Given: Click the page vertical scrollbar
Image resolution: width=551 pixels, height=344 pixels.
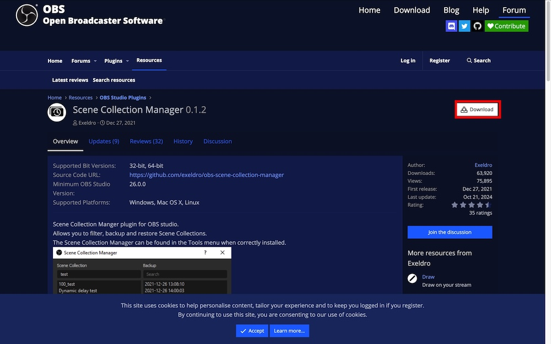Looking at the screenshot, I should click(548, 42).
